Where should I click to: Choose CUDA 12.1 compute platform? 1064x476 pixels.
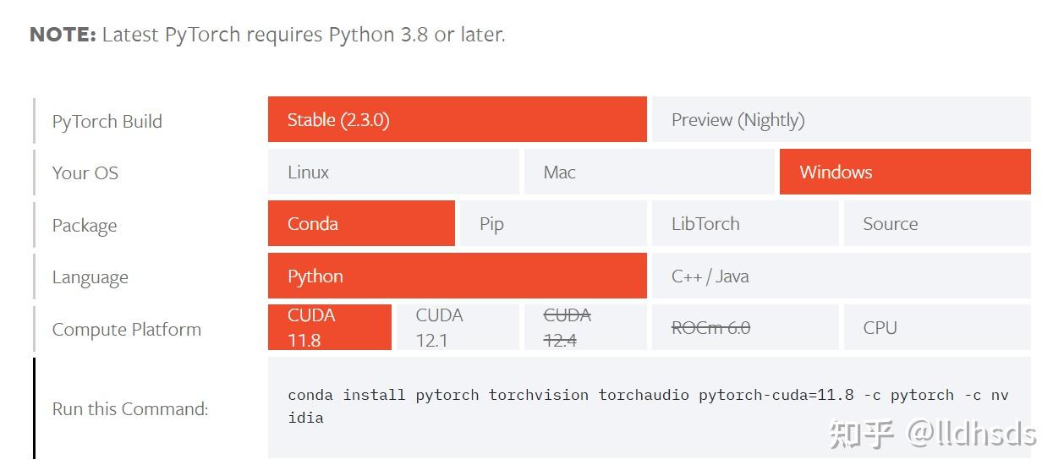(x=457, y=327)
